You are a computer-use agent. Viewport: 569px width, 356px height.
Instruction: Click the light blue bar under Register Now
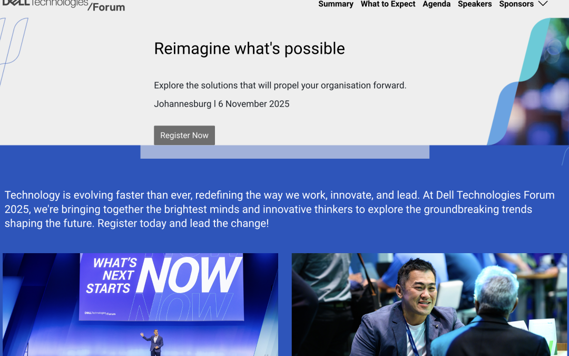[284, 152]
